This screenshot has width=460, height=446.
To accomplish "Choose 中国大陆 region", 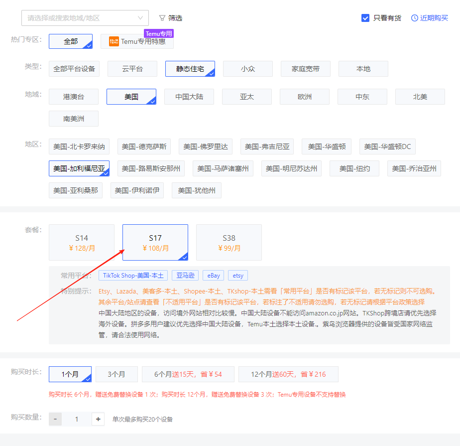I will click(x=189, y=97).
